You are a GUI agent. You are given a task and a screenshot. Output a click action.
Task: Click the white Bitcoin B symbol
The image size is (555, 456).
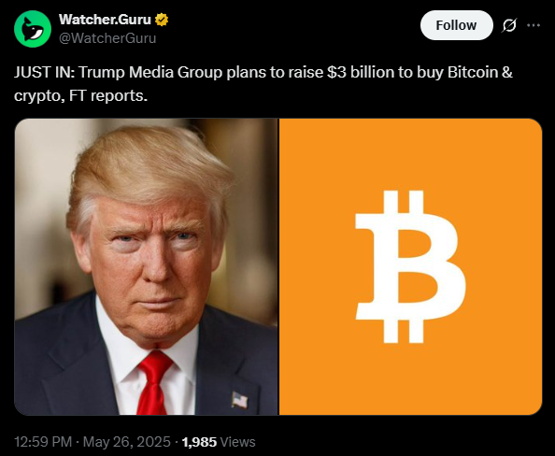point(410,266)
